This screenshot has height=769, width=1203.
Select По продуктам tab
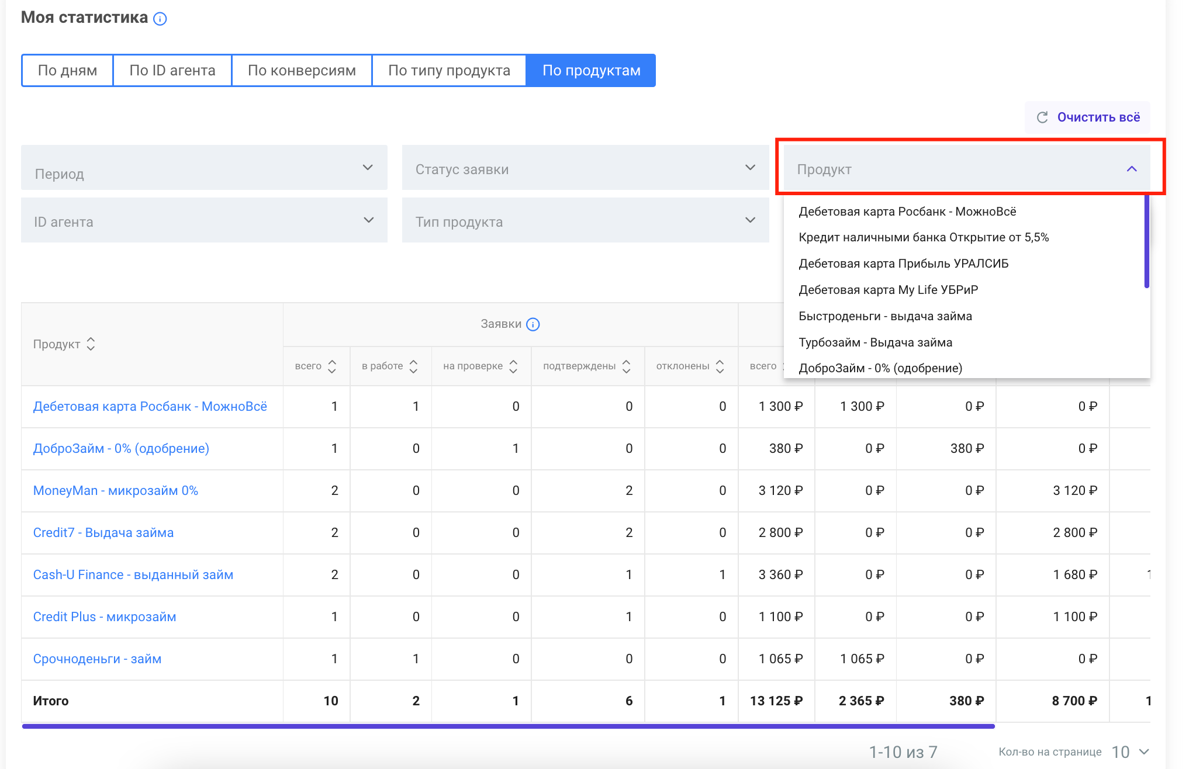[x=591, y=71]
